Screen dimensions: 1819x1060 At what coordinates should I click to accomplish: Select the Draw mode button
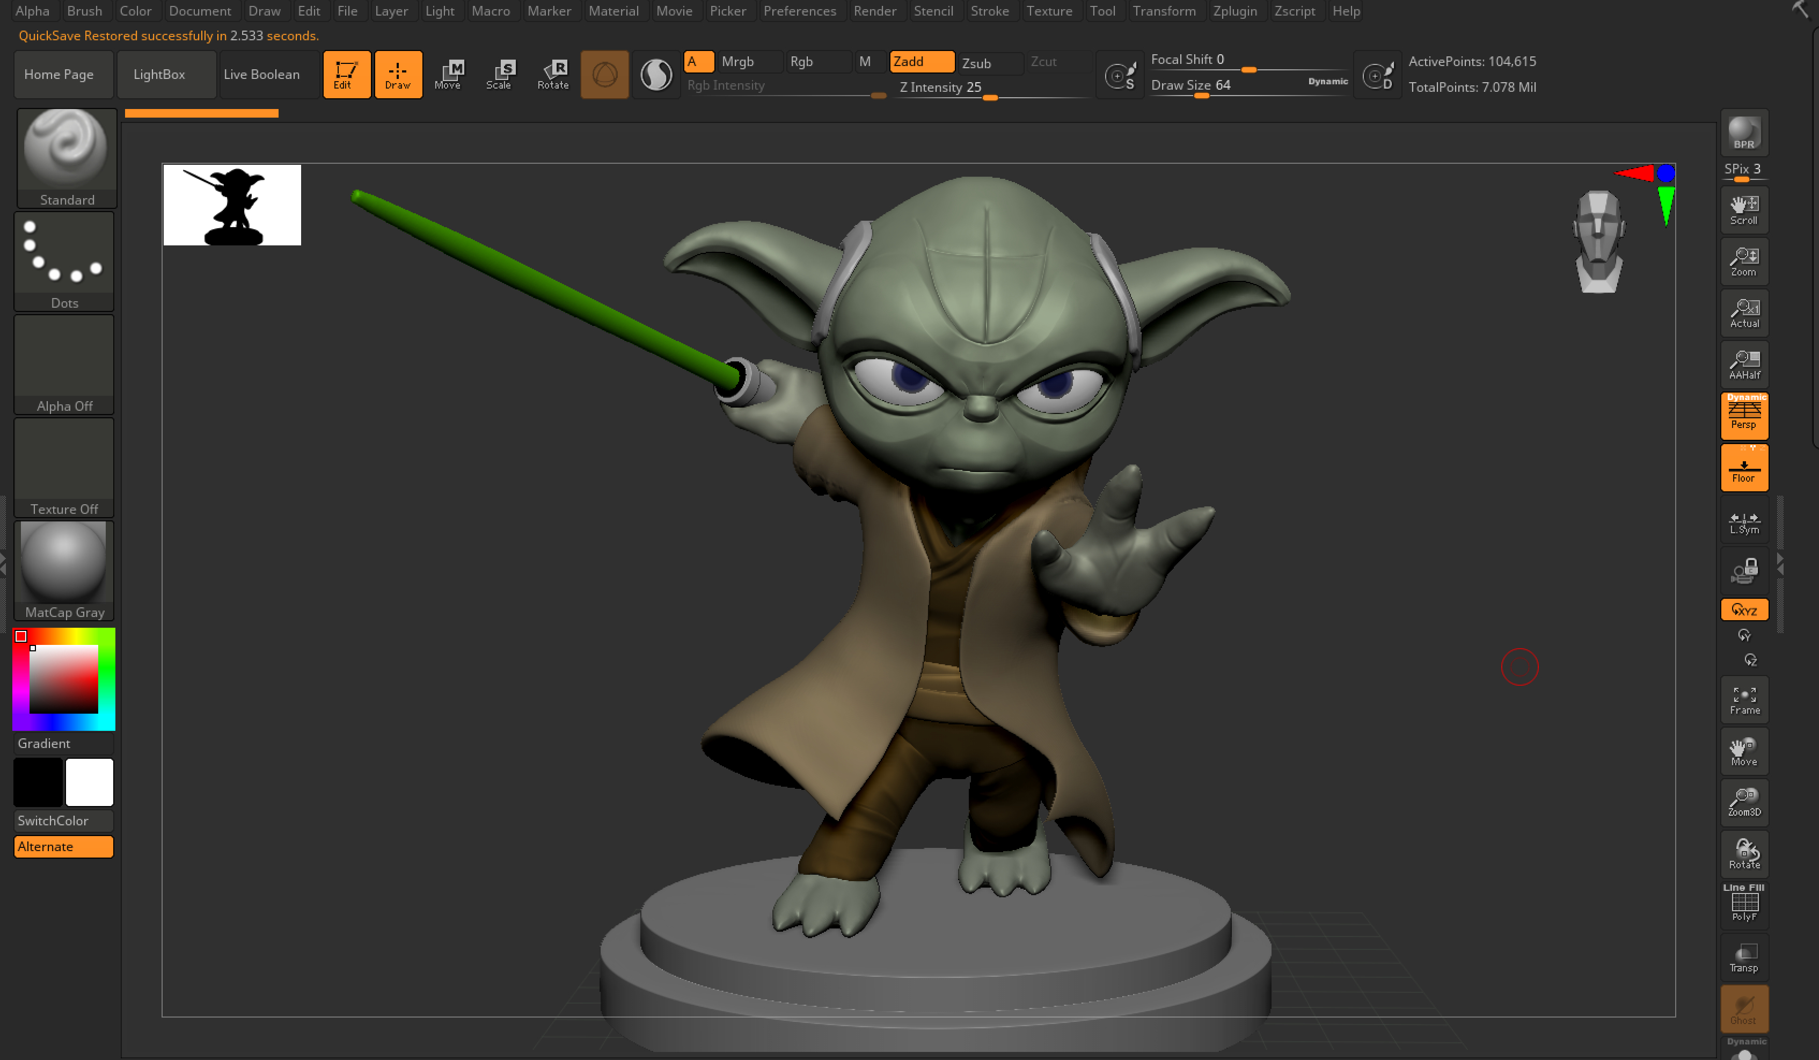(398, 75)
